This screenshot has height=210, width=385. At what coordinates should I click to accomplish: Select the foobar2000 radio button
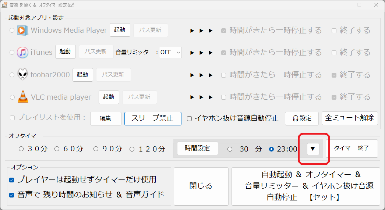click(x=12, y=75)
